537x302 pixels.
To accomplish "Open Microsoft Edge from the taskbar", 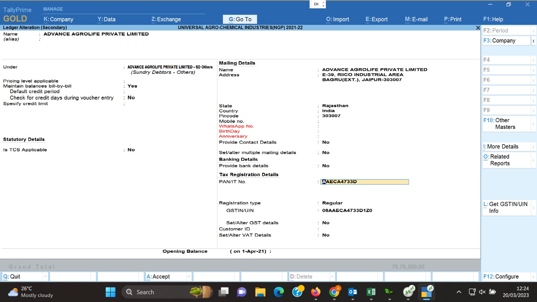I will click(279, 292).
